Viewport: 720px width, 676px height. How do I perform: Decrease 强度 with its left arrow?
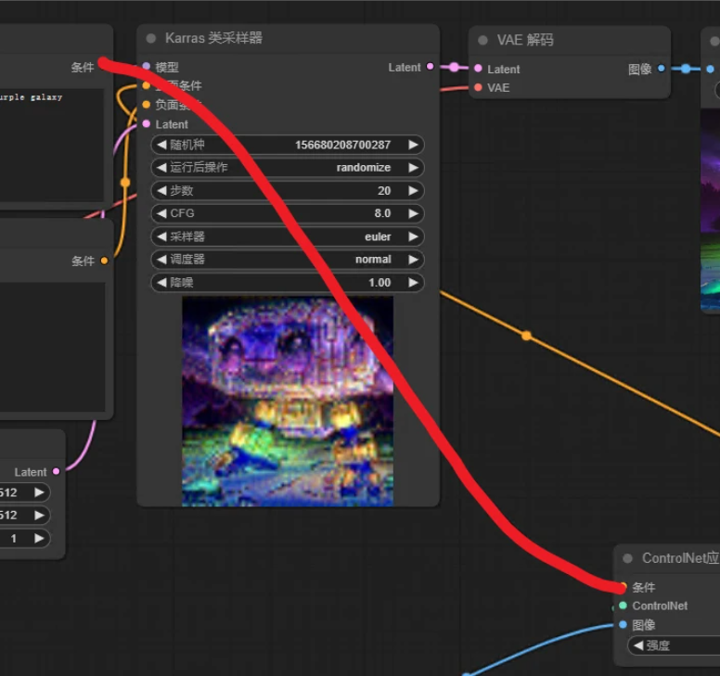[x=638, y=645]
